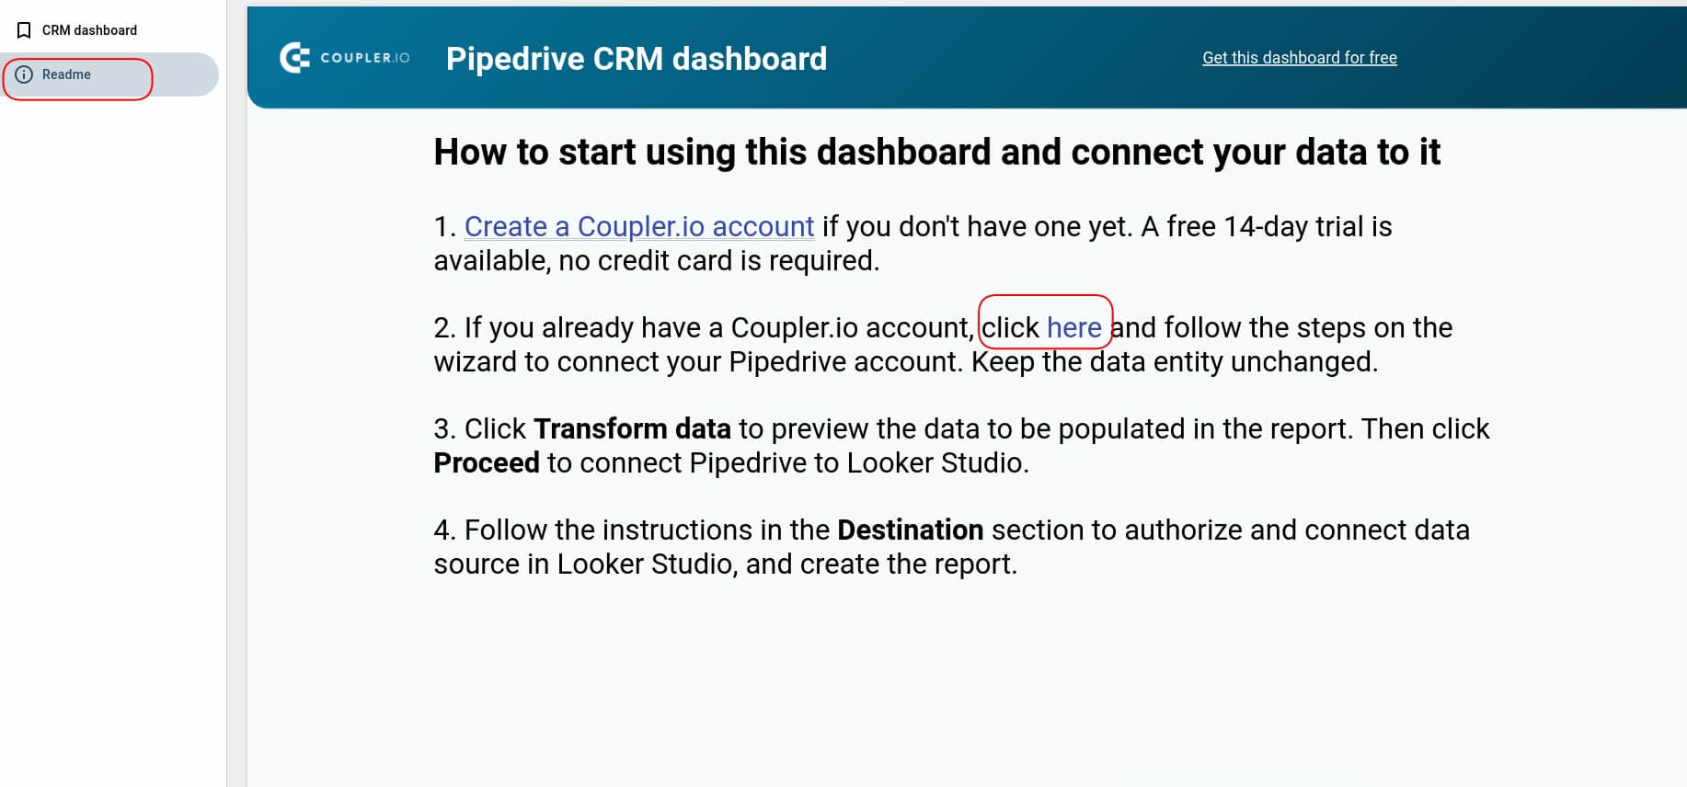Select the Readme page in sidebar

tap(109, 74)
